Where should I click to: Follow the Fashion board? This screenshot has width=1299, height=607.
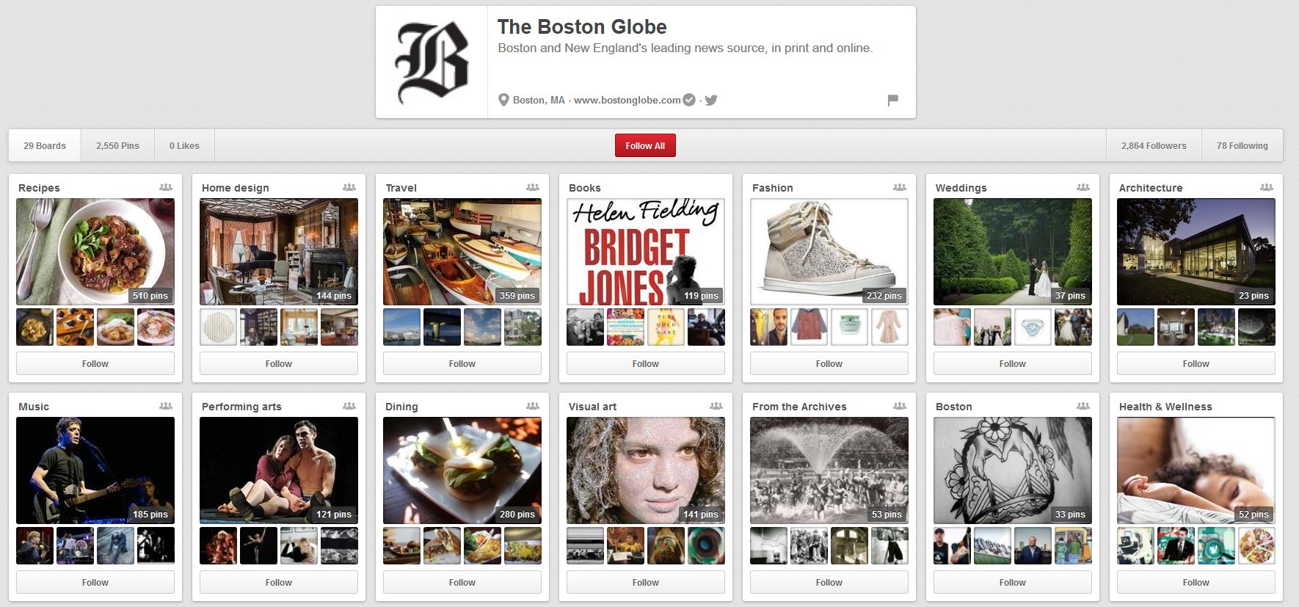[829, 363]
